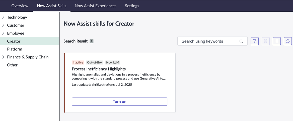
Task: Click the refresh icon button
Action: [x=288, y=41]
